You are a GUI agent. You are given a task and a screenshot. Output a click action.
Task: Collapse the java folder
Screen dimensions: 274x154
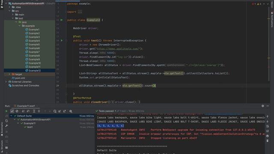pyautogui.click(x=16, y=22)
